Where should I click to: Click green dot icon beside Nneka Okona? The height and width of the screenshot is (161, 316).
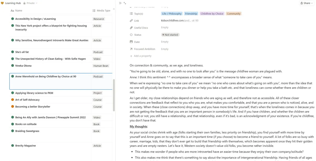click(12, 65)
